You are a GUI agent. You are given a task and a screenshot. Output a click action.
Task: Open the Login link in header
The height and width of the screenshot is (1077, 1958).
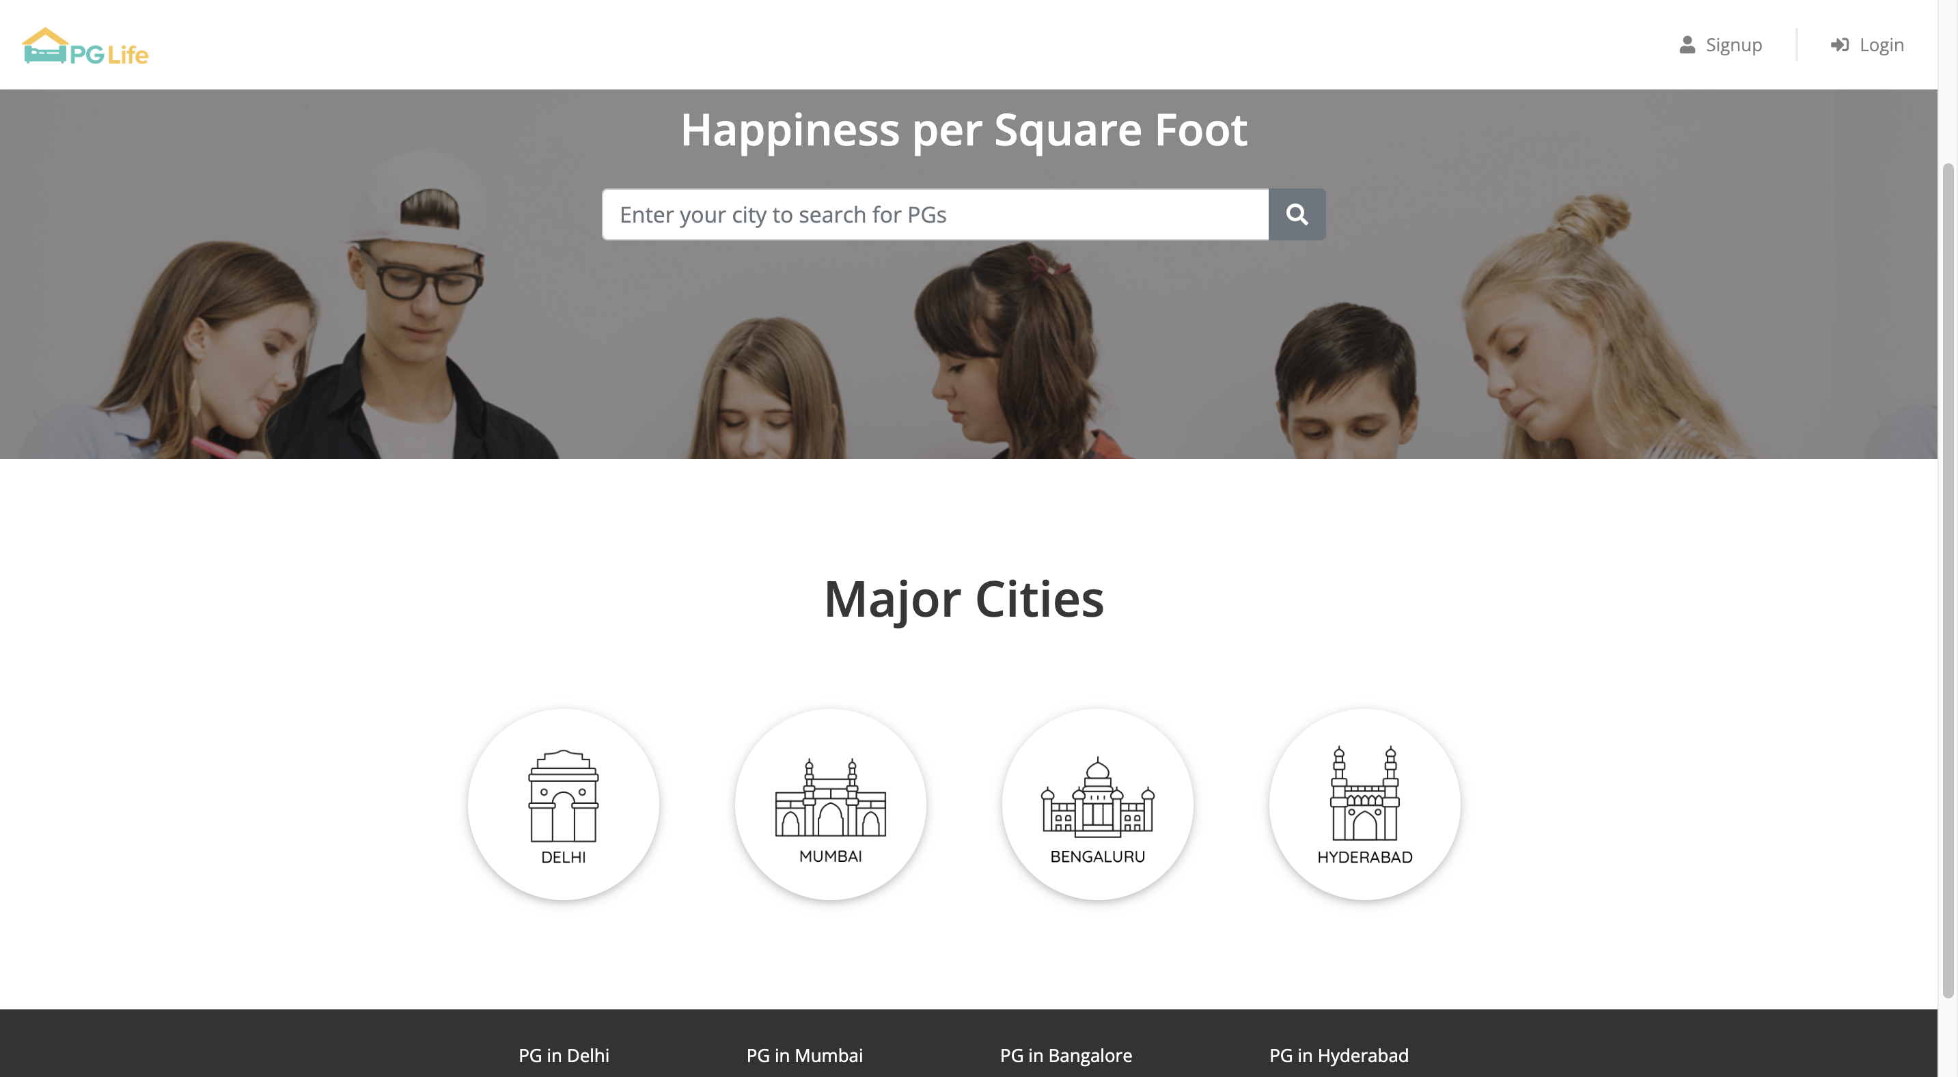coord(1881,45)
